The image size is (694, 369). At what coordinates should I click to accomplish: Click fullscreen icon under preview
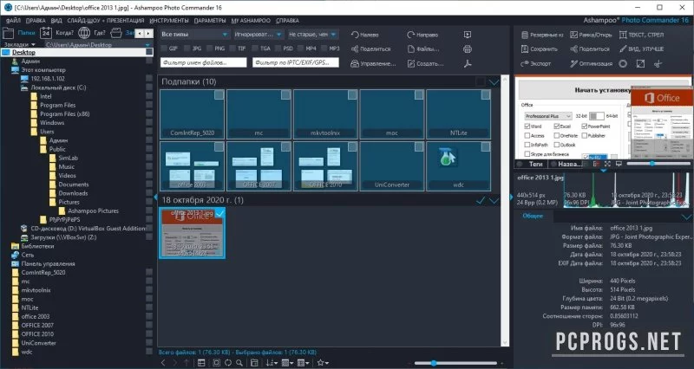(x=607, y=164)
